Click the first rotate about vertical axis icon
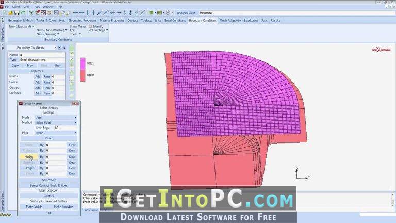The height and width of the screenshot is (223, 396). [x=125, y=12]
